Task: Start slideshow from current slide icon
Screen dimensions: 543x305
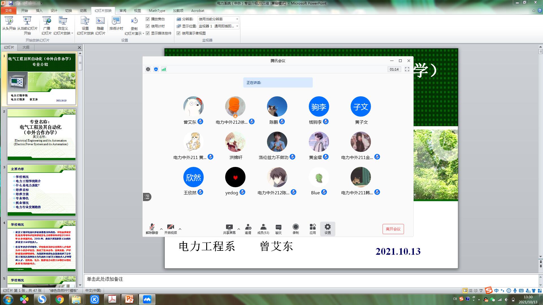Action: (x=27, y=21)
